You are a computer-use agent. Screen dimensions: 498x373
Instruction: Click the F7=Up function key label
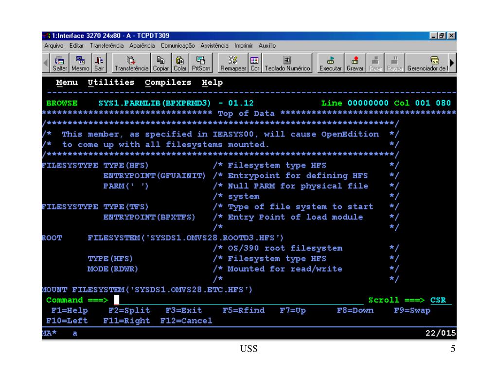coord(292,310)
